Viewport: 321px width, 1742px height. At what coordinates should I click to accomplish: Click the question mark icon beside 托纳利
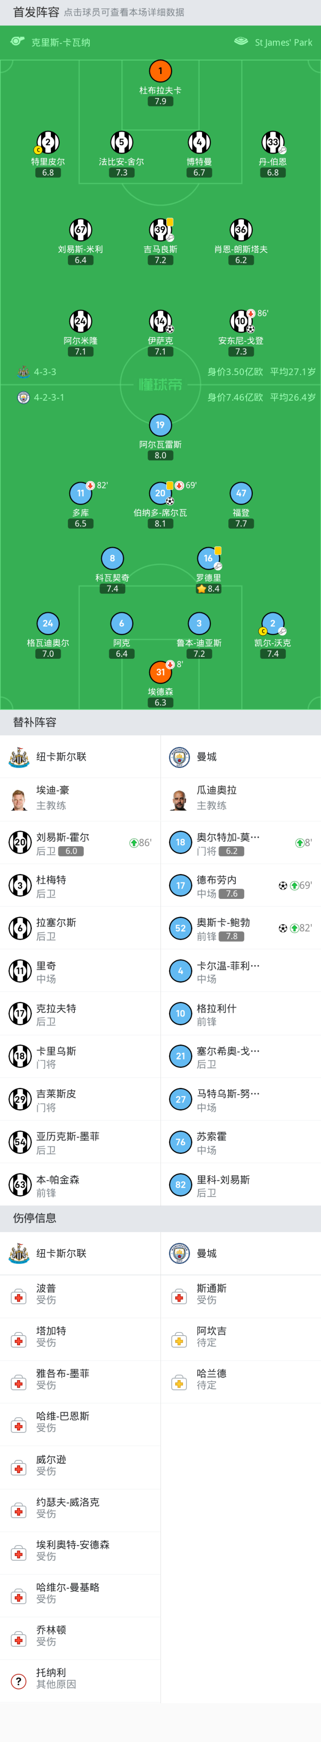point(19,1680)
